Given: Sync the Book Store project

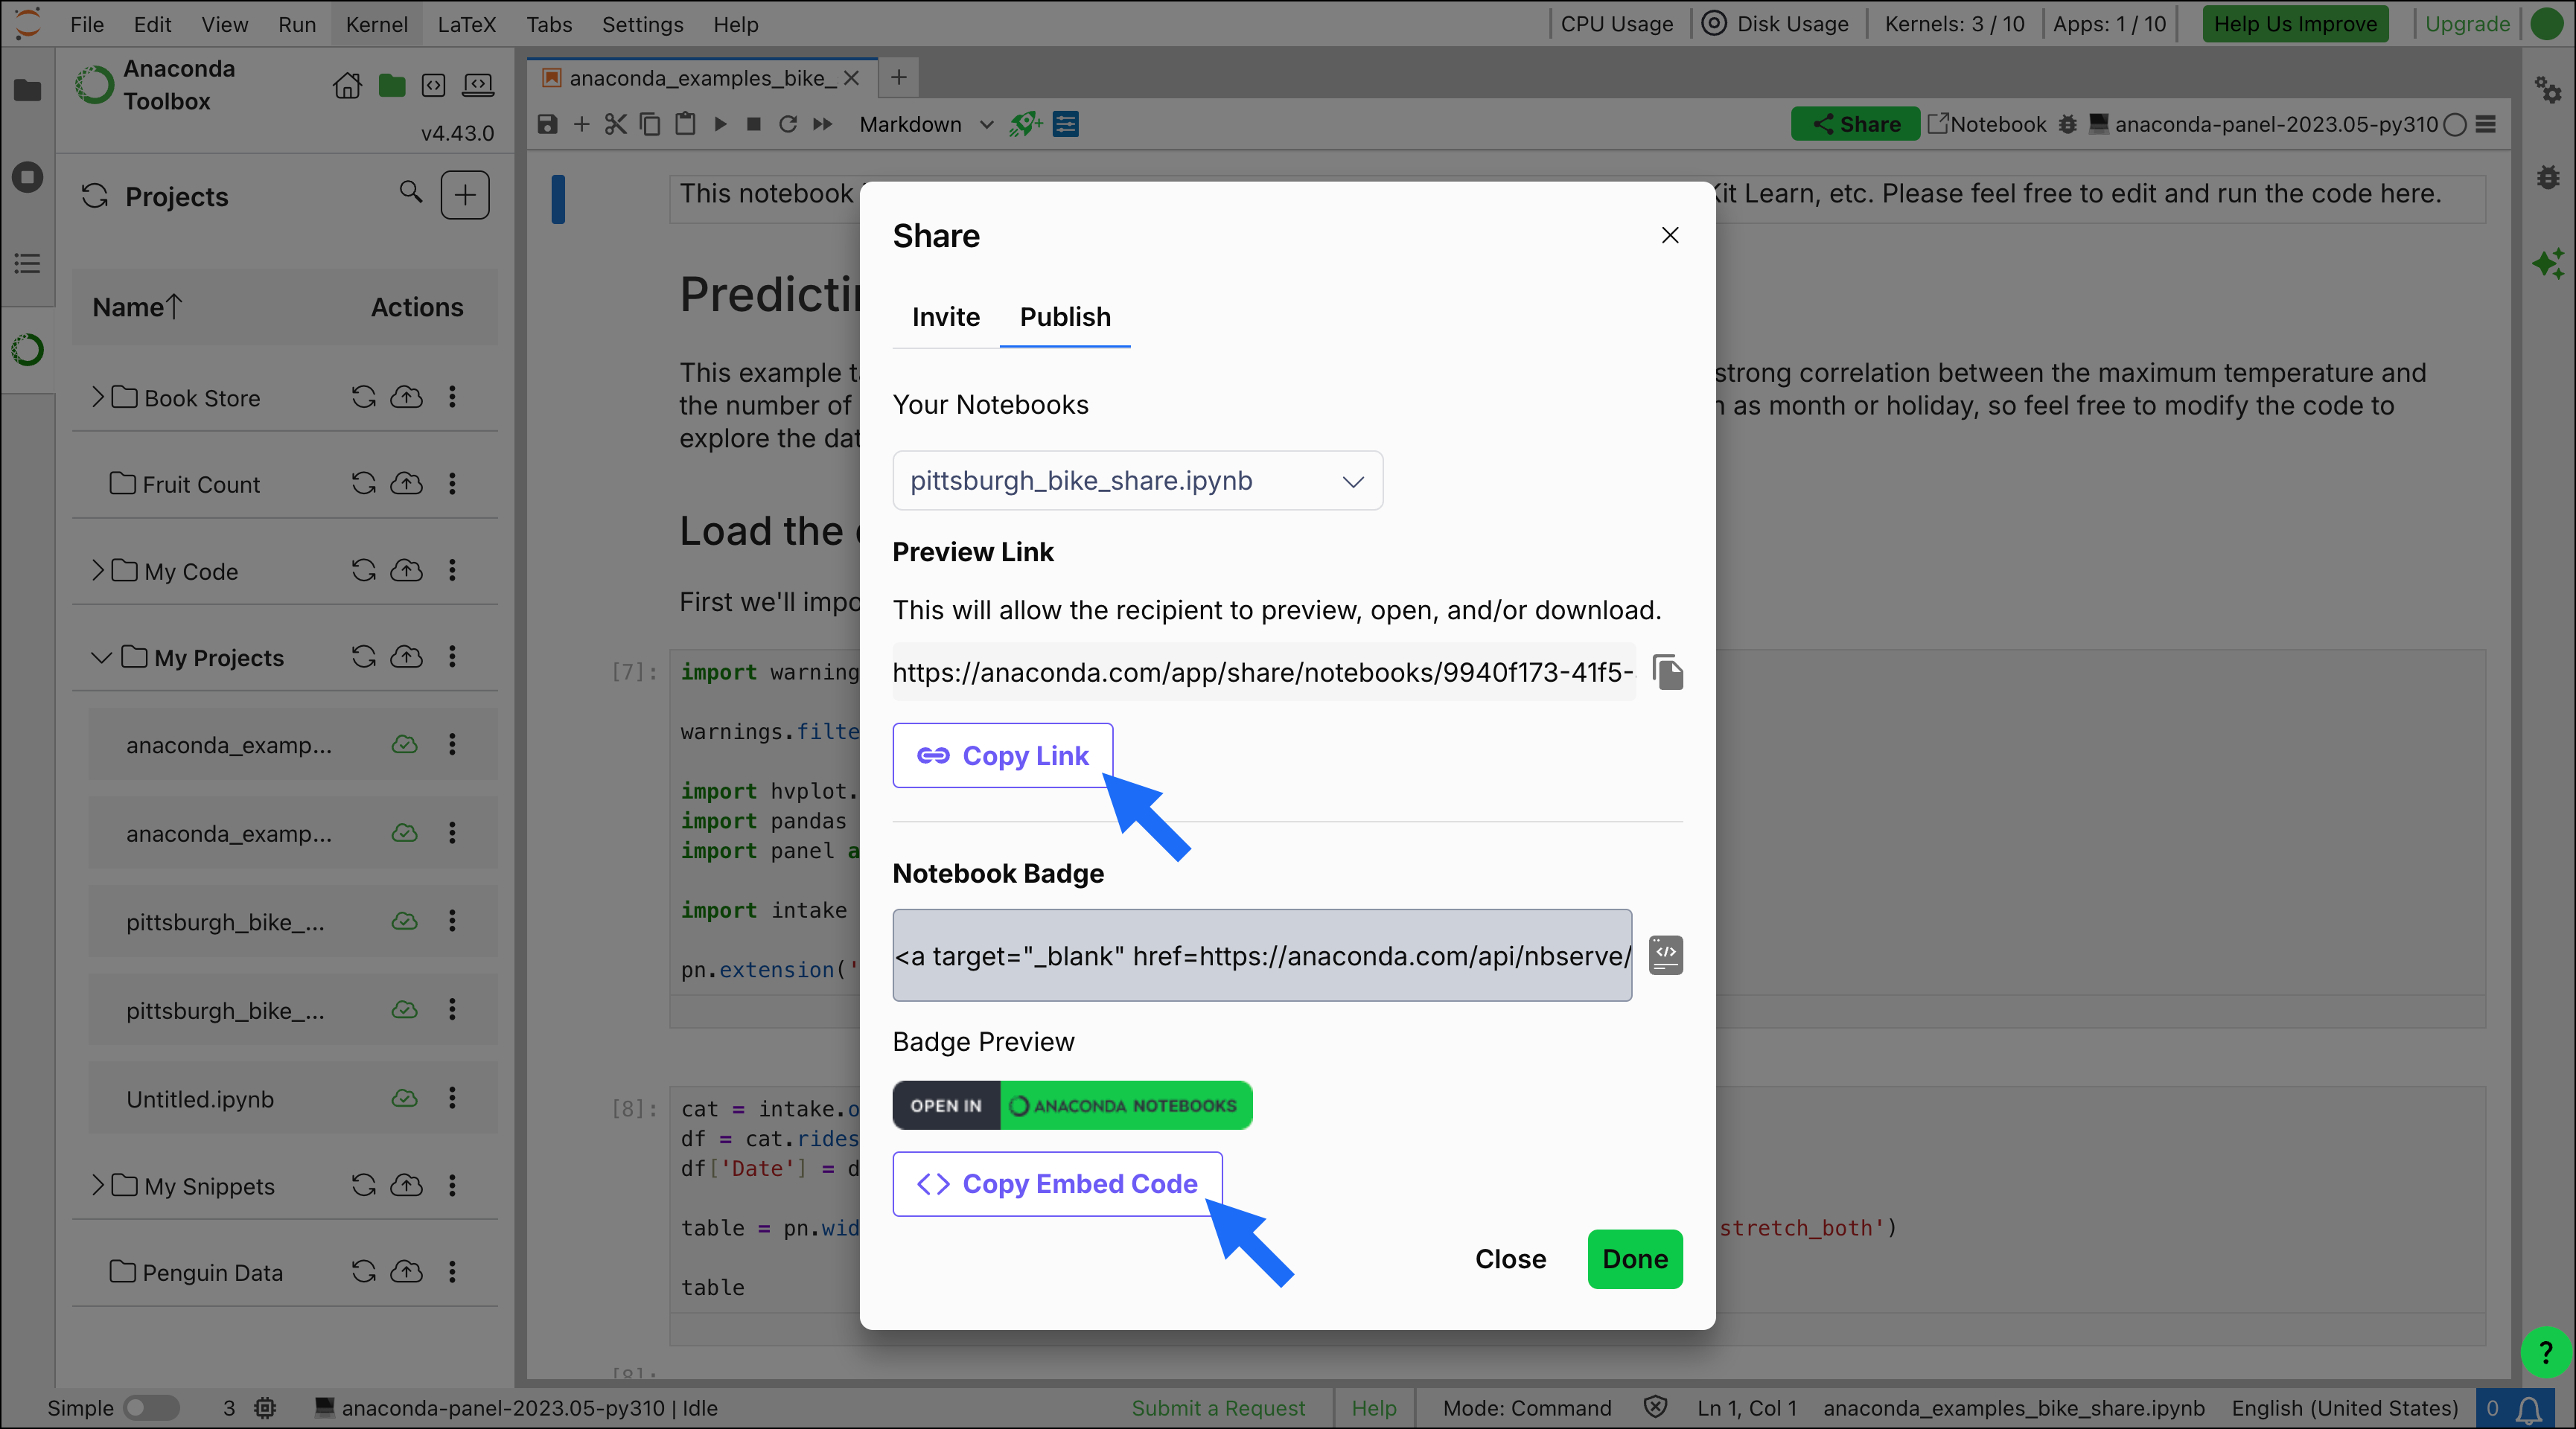Looking at the screenshot, I should click(363, 397).
